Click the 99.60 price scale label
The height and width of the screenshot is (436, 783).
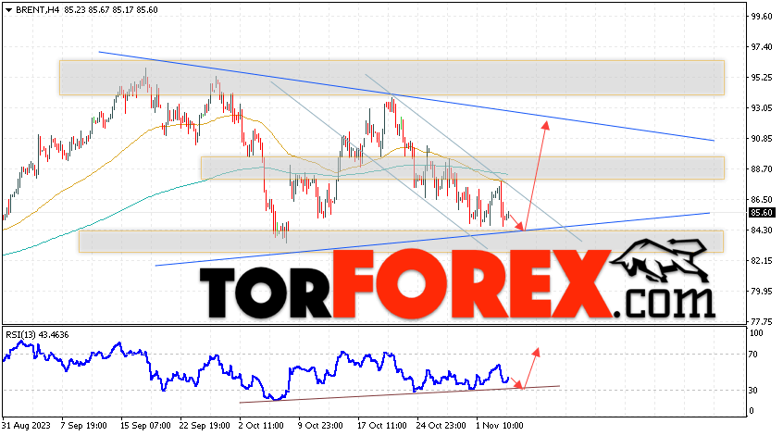pos(762,17)
